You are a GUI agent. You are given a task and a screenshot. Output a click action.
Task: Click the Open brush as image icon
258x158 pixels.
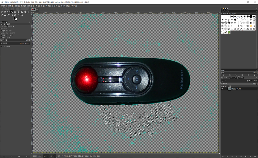(x=255, y=75)
